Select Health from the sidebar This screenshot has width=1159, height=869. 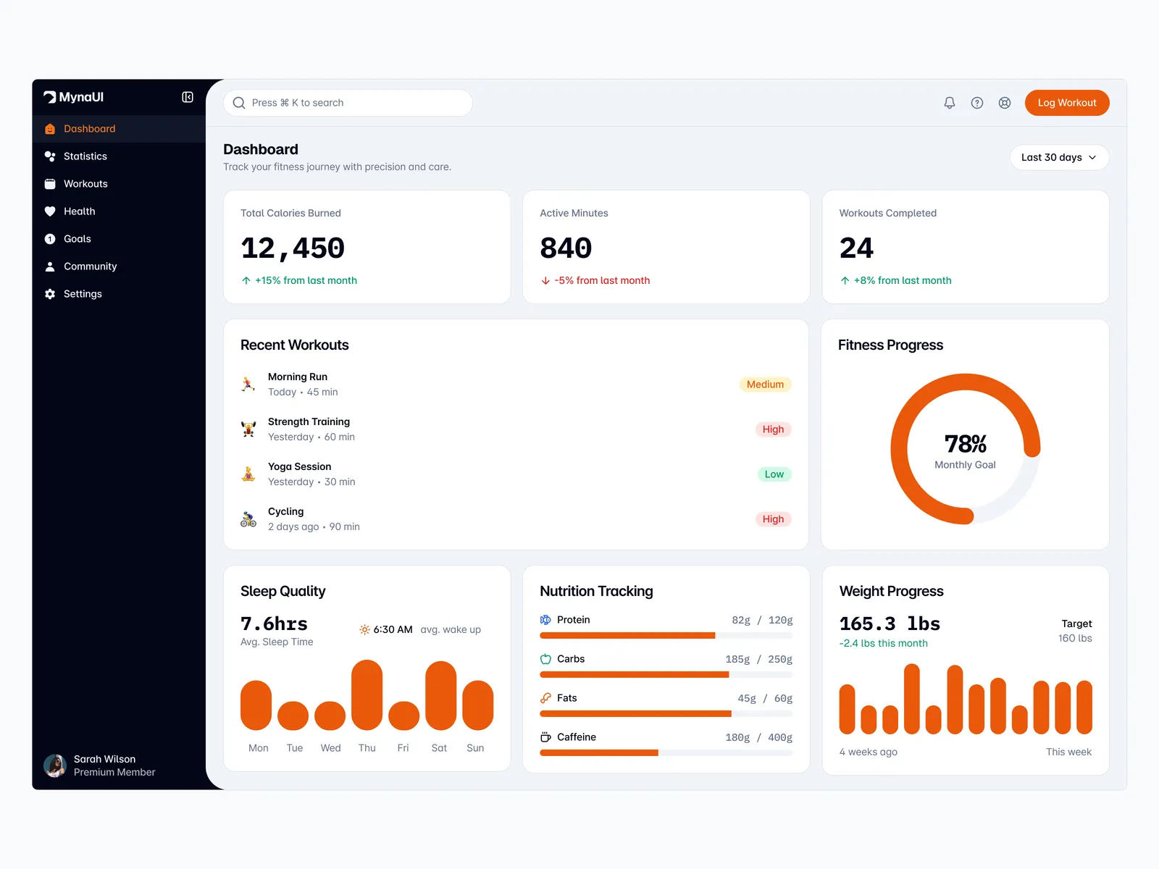pos(79,211)
